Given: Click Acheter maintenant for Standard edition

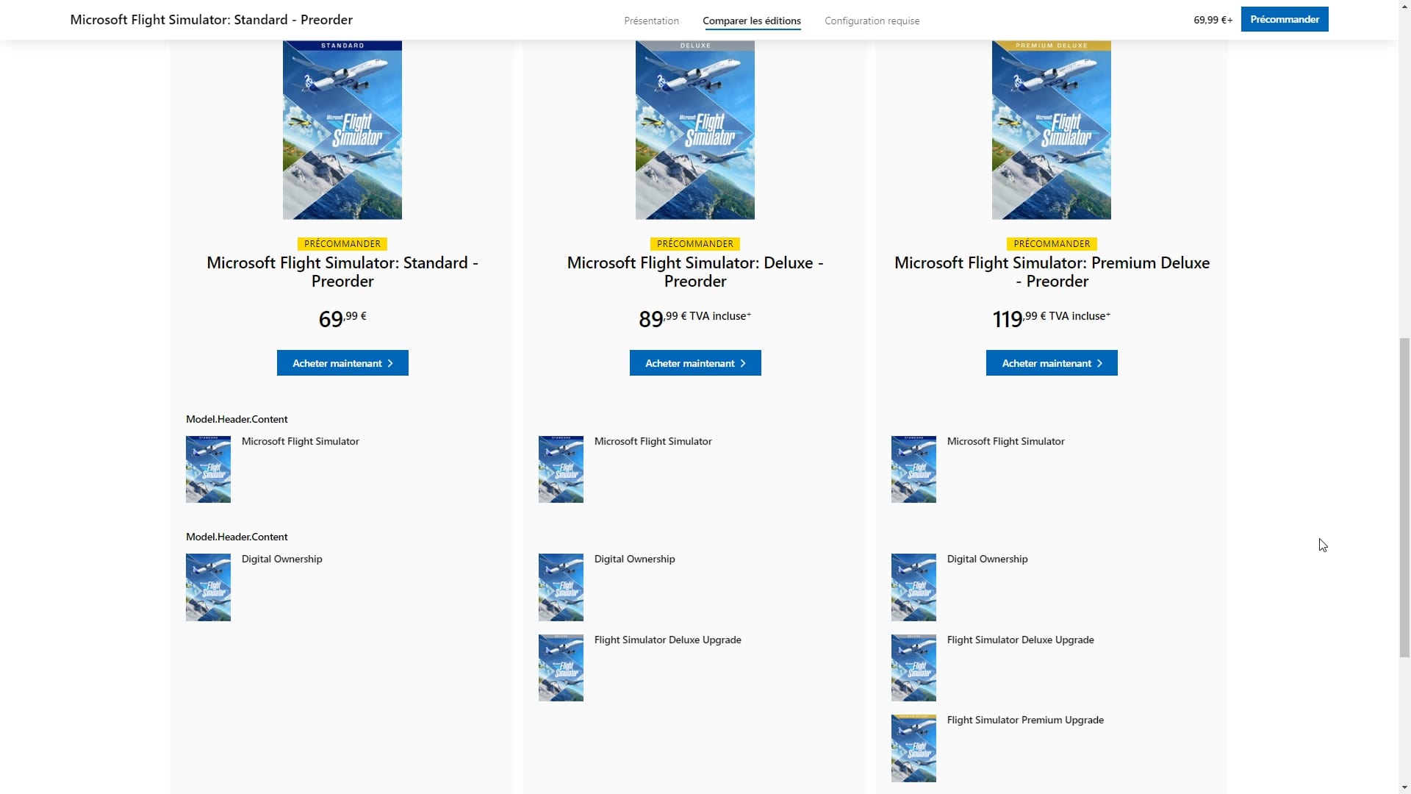Looking at the screenshot, I should click(342, 363).
